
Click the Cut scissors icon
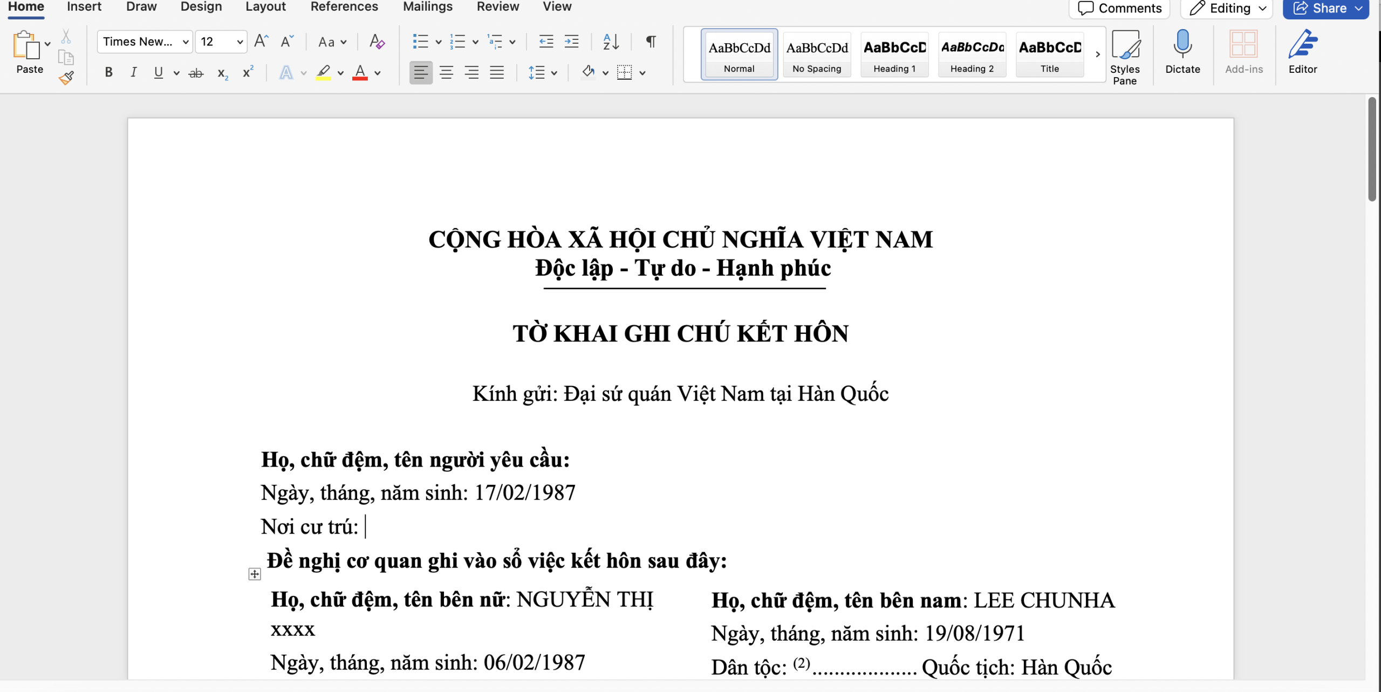tap(66, 37)
